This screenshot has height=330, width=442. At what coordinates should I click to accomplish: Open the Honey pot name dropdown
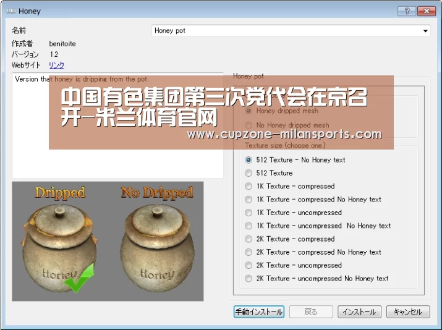pos(291,30)
